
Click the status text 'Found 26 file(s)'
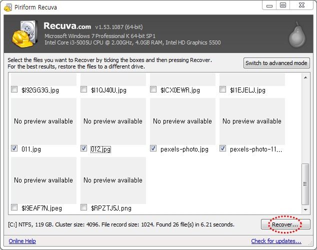175,224
